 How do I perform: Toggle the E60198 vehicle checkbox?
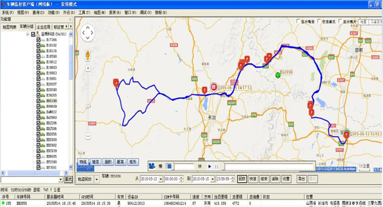click(38, 101)
